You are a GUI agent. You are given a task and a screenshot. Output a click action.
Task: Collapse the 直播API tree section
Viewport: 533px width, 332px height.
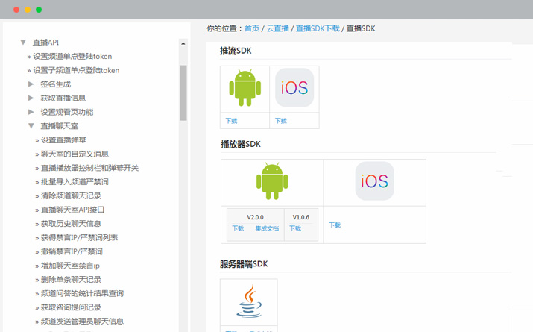click(x=23, y=43)
